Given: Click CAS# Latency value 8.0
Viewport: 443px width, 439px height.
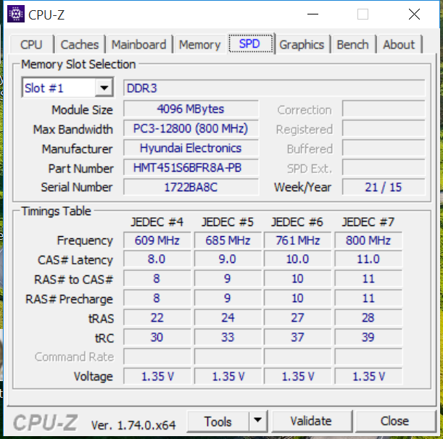Looking at the screenshot, I should 157,259.
